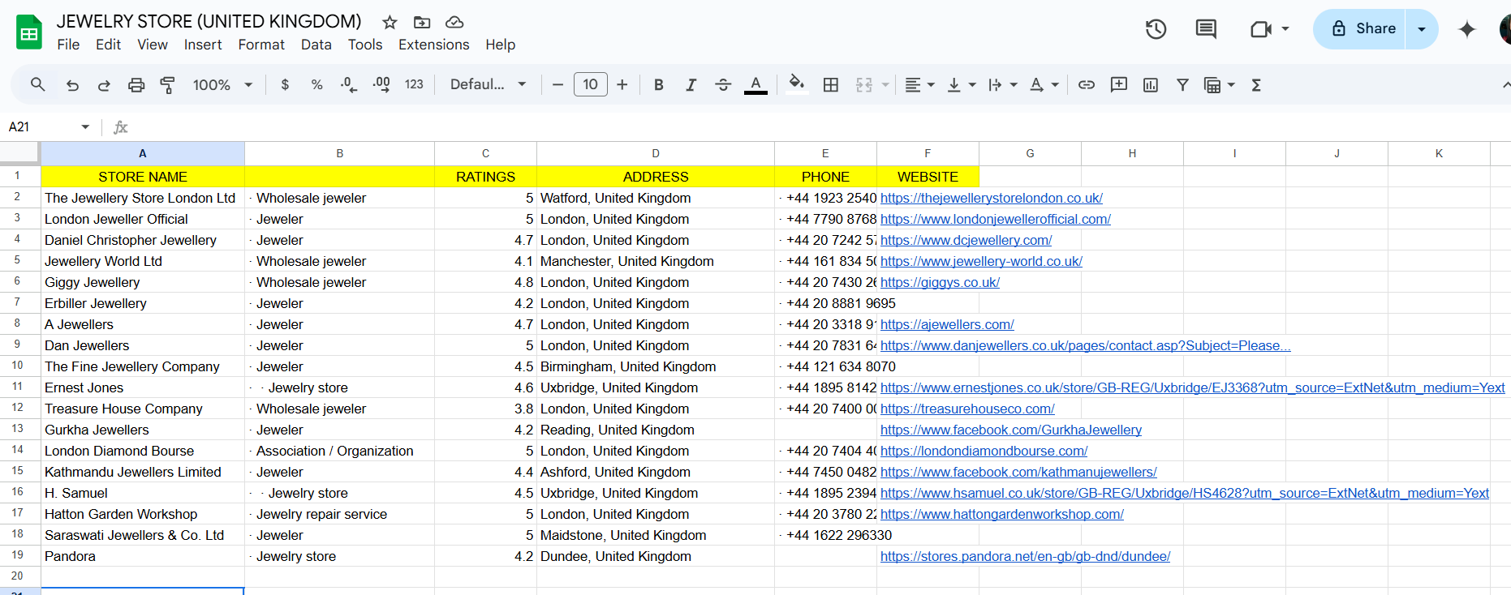This screenshot has width=1511, height=595.
Task: Open the Edit menu
Action: pos(108,45)
